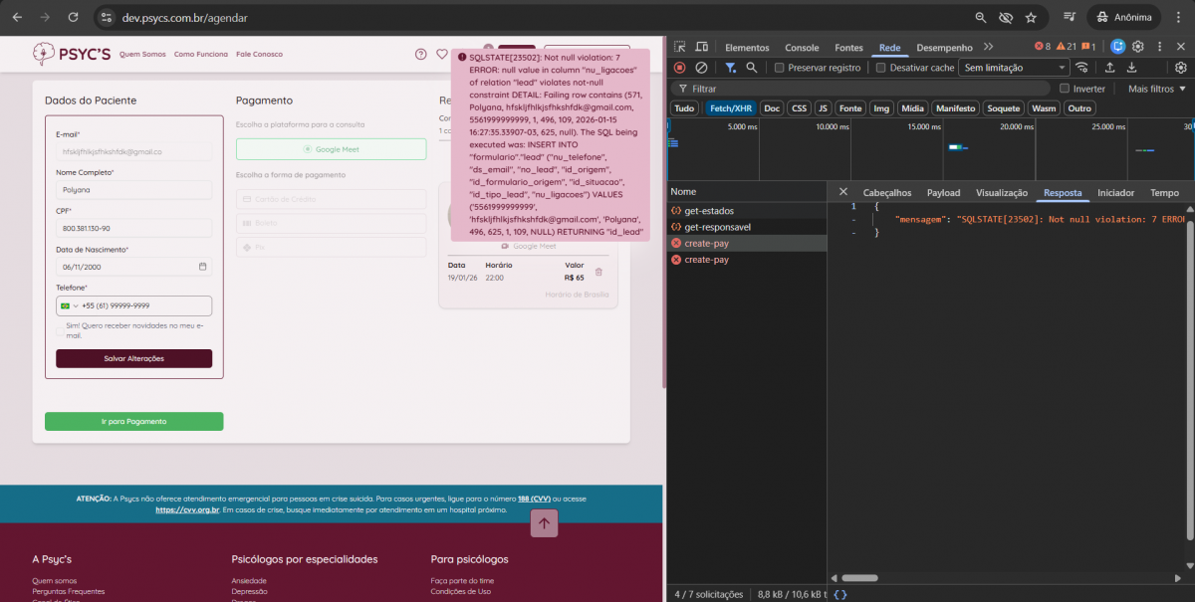Open the Sem limitação throttling dropdown
The image size is (1195, 602).
1013,68
